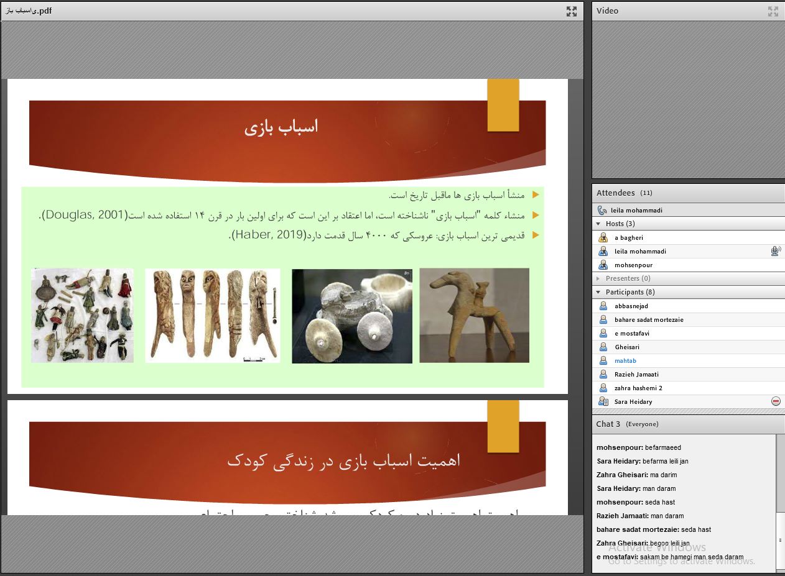
Task: Click chat message 'Razieh Jamaati: man daram'
Action: pos(640,516)
